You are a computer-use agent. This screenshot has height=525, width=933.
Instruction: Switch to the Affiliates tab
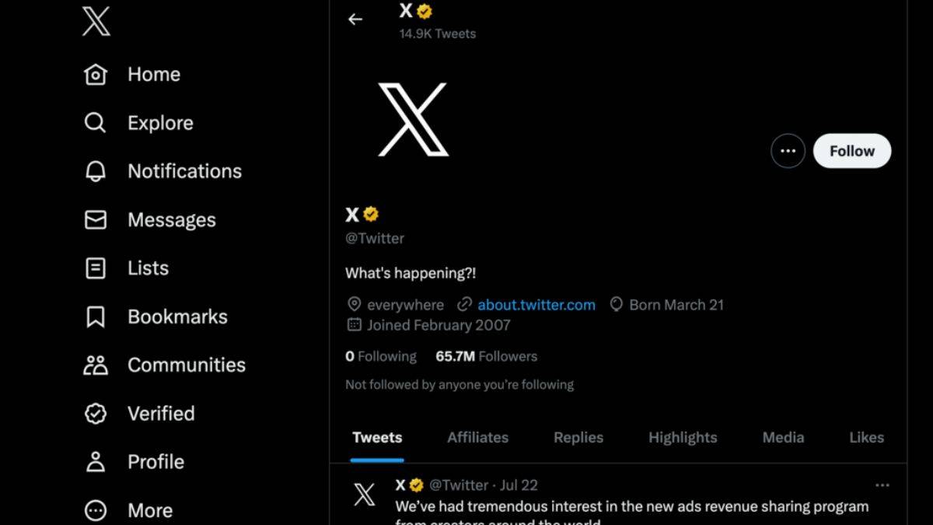477,437
